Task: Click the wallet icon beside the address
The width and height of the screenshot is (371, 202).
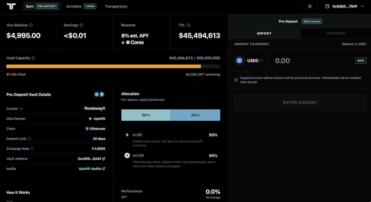Action: click(x=327, y=6)
